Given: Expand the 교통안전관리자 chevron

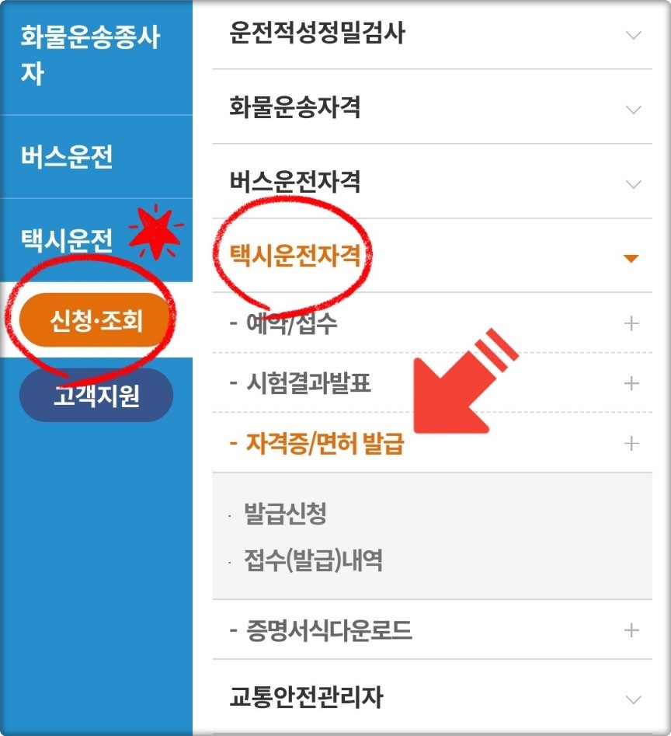Looking at the screenshot, I should [x=633, y=699].
